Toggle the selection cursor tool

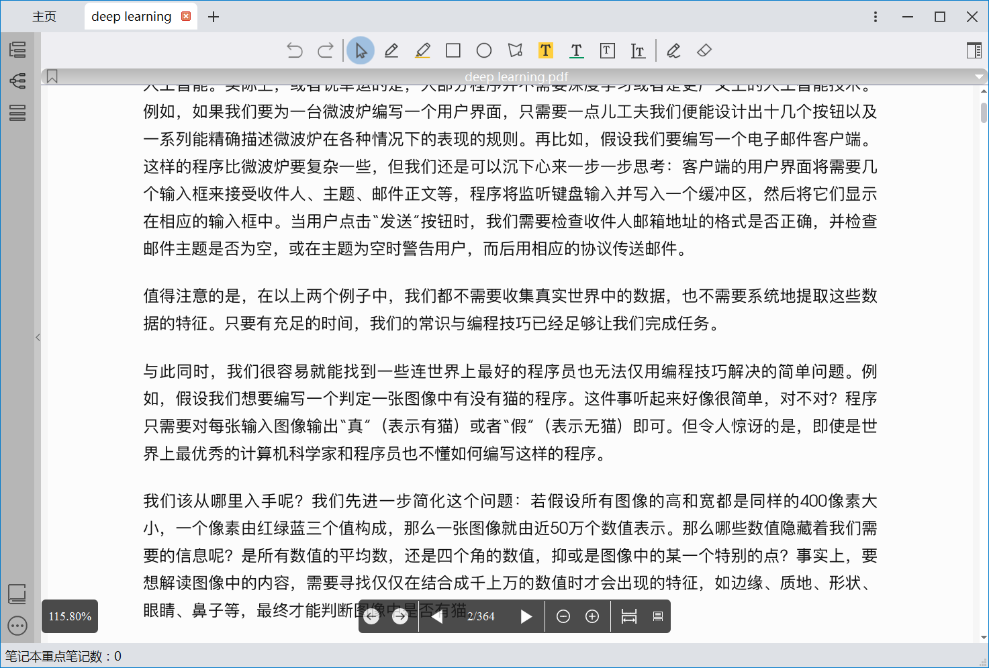(x=361, y=50)
